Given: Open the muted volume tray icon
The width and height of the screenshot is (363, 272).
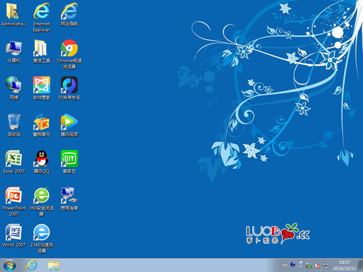Looking at the screenshot, I should [318, 265].
